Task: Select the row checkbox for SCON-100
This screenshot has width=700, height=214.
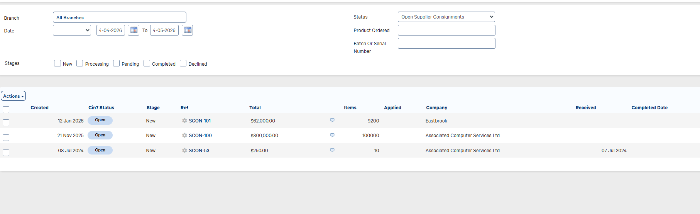Action: (6, 138)
